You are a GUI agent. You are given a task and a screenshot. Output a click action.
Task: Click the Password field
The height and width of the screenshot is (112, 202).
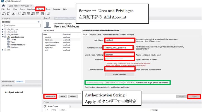120,59
